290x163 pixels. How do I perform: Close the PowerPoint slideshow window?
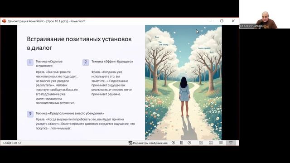(x=233, y=21)
